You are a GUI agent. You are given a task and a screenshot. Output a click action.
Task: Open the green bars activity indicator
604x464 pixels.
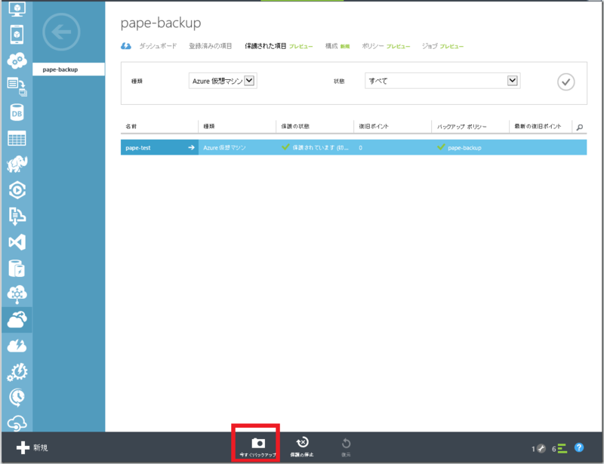pyautogui.click(x=559, y=448)
